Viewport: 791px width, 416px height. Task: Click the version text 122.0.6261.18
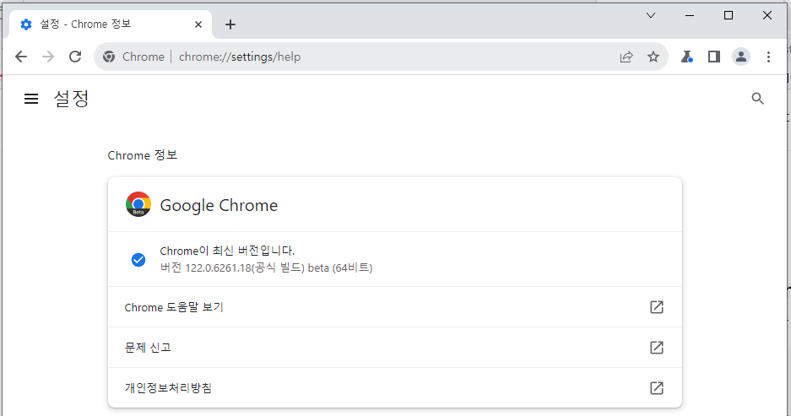coord(218,267)
